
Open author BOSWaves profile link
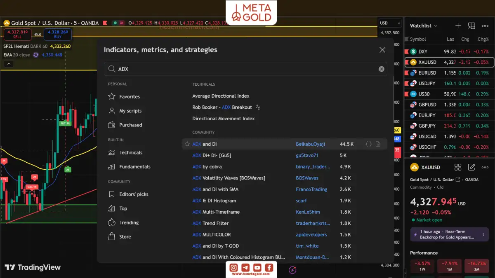tap(307, 178)
